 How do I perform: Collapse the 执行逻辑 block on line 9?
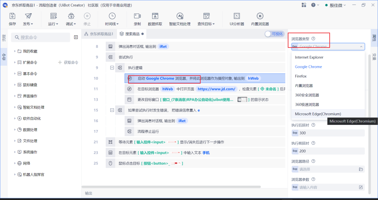(112, 68)
